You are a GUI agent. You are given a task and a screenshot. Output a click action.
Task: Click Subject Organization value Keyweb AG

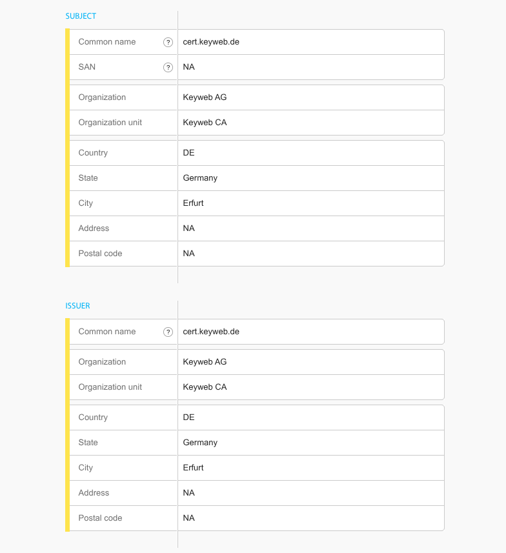205,97
